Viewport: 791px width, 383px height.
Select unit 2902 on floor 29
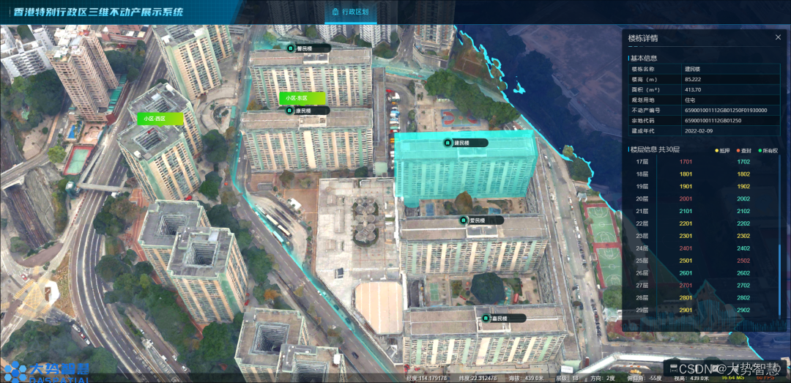click(x=743, y=311)
